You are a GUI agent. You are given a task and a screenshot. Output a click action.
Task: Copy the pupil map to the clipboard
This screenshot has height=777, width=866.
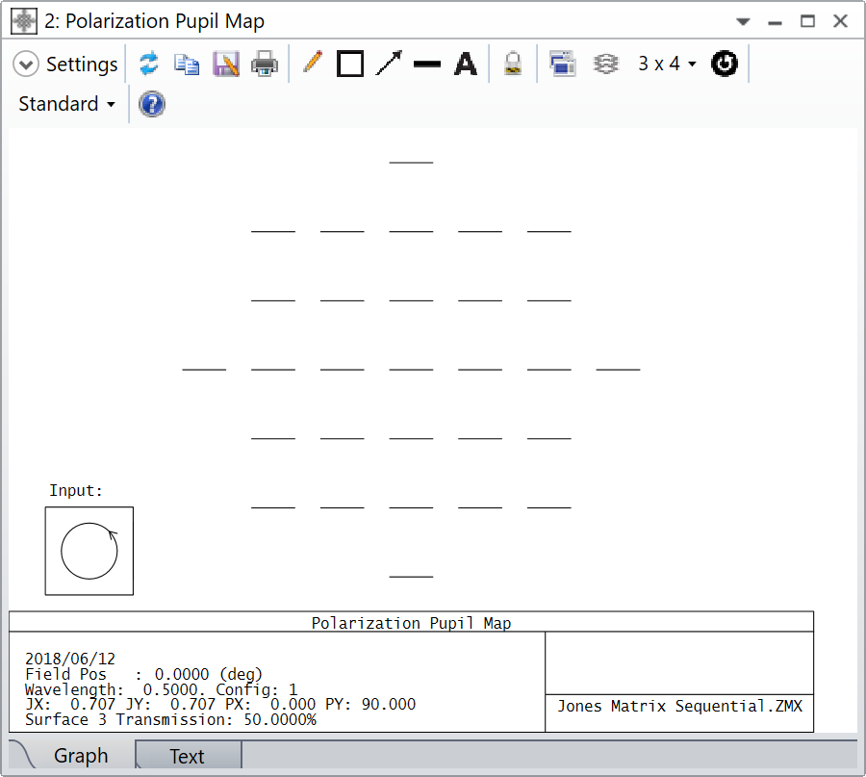[x=188, y=64]
